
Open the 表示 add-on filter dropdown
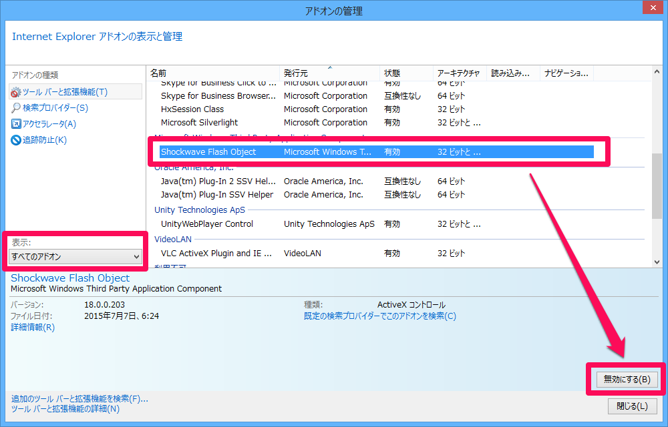75,256
